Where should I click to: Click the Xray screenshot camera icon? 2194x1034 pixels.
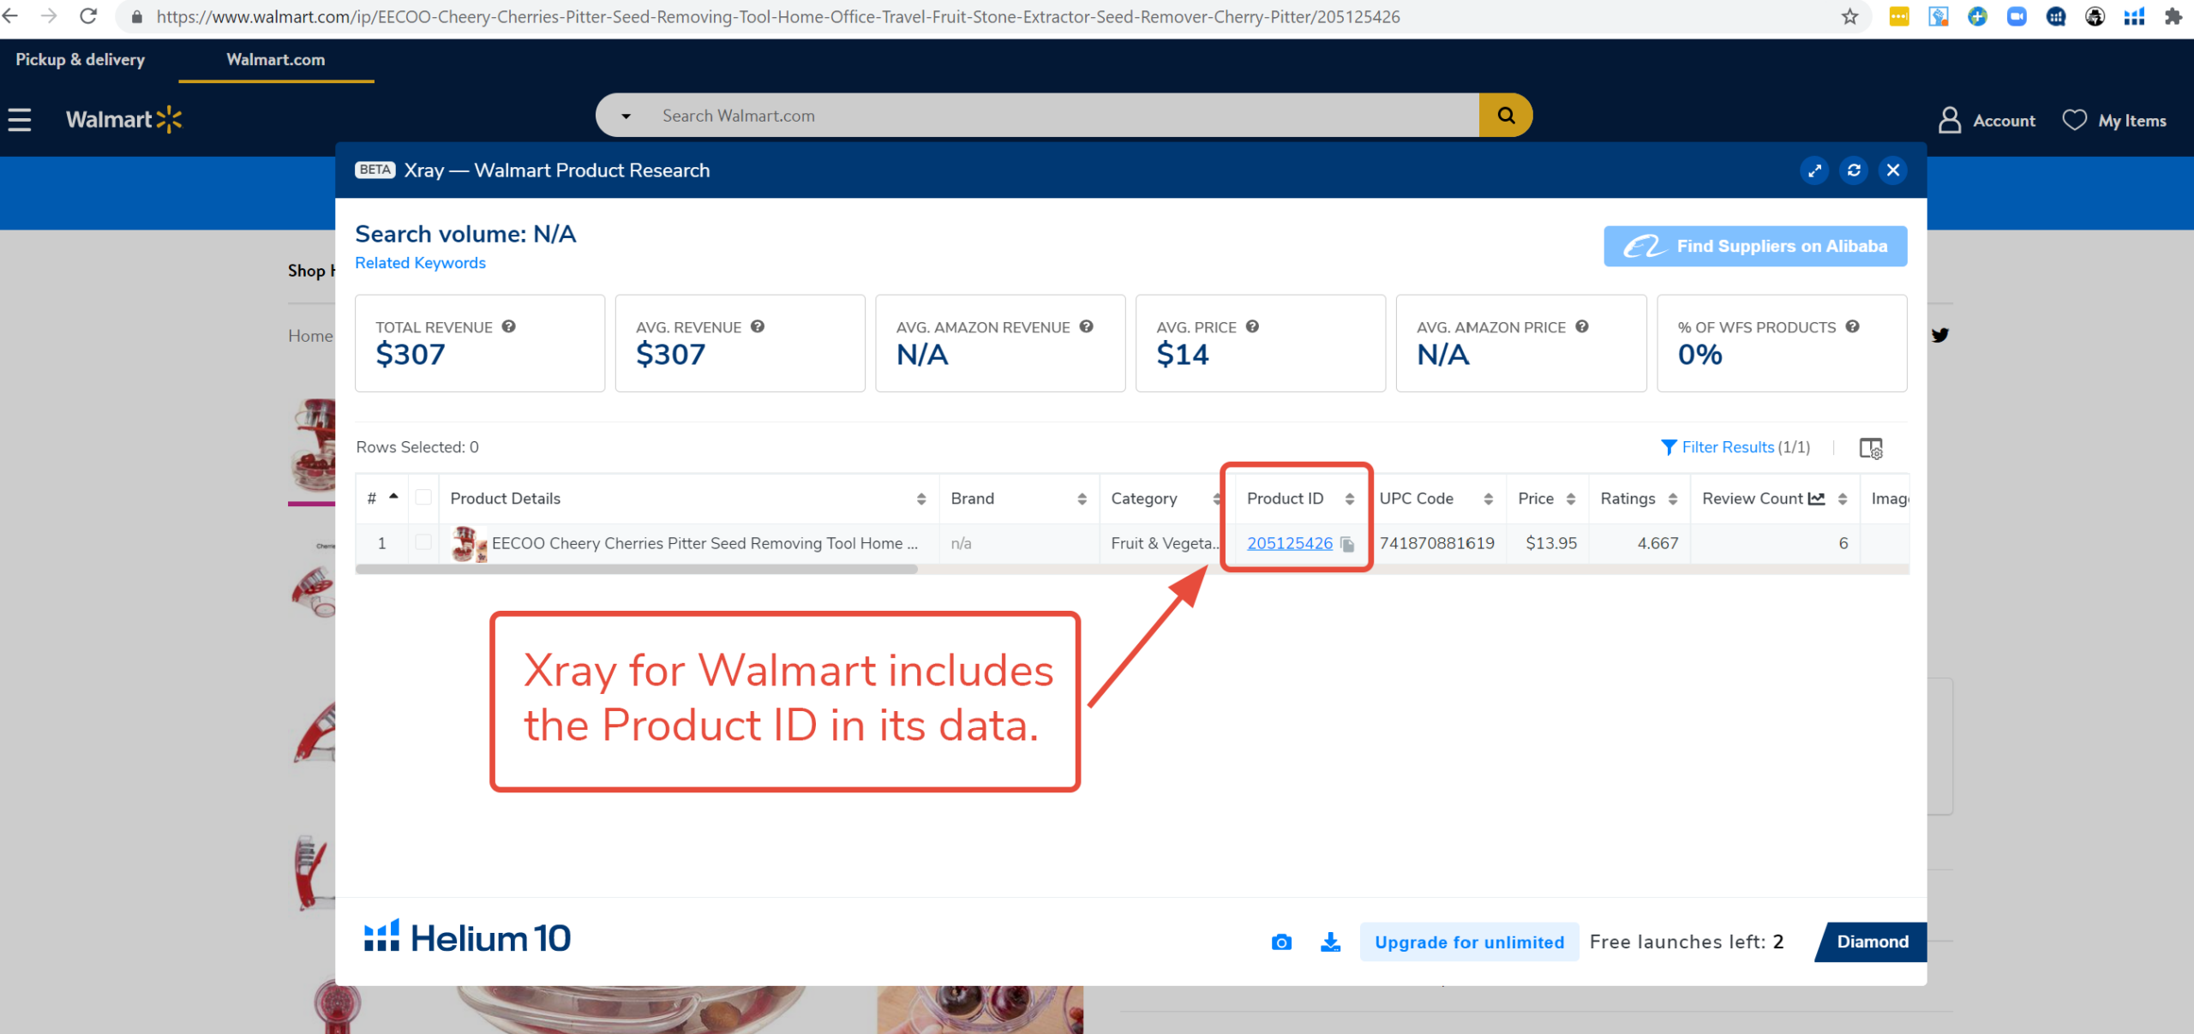[1281, 942]
